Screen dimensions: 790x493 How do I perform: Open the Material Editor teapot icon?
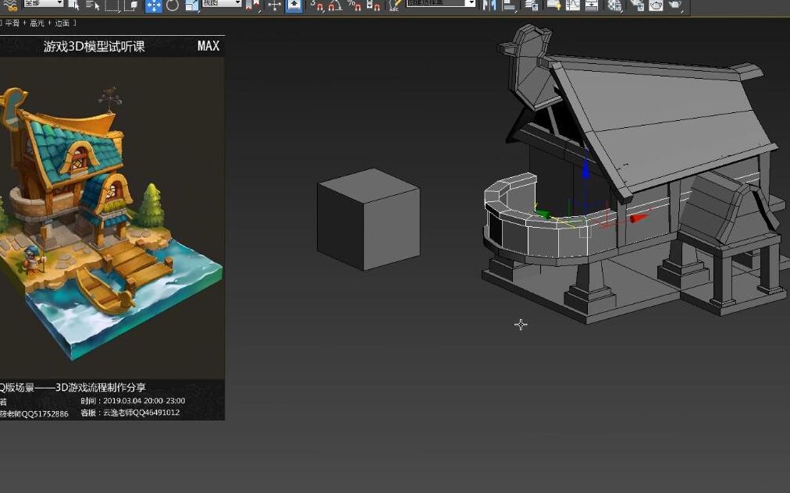615,6
